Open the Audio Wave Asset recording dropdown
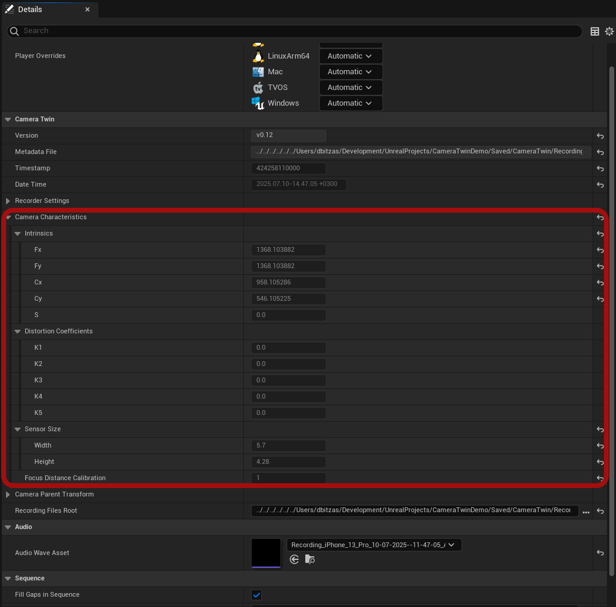 374,545
